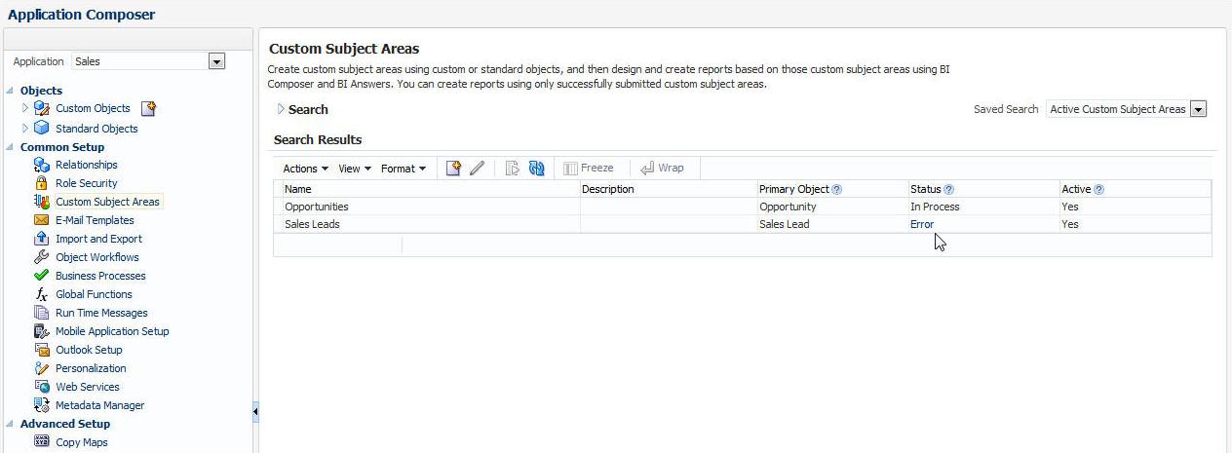The width and height of the screenshot is (1232, 453).
Task: Open the Error status link
Action: coord(922,224)
